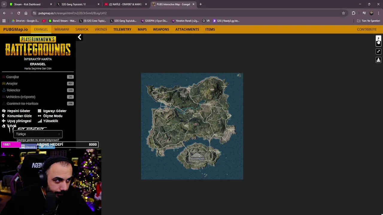
Task: Click the site info icon in address bar
Action: pyautogui.click(x=35, y=13)
